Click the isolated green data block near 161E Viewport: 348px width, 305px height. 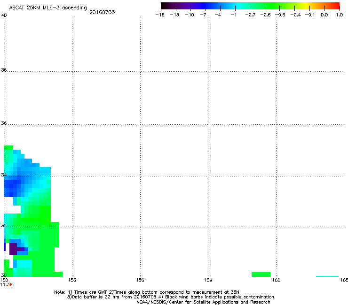pyautogui.click(x=261, y=274)
